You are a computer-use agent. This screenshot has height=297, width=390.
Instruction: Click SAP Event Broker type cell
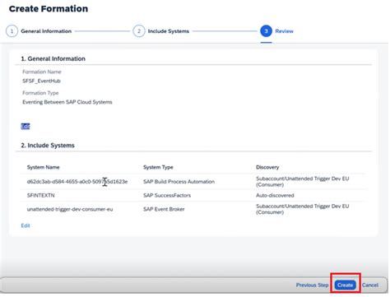[x=164, y=209]
